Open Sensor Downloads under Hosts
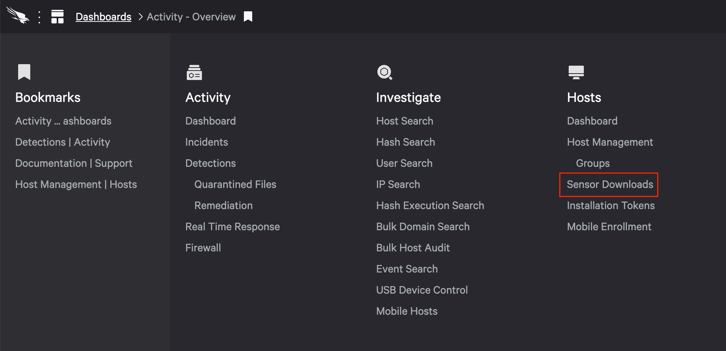Image resolution: width=726 pixels, height=351 pixels. click(x=610, y=185)
